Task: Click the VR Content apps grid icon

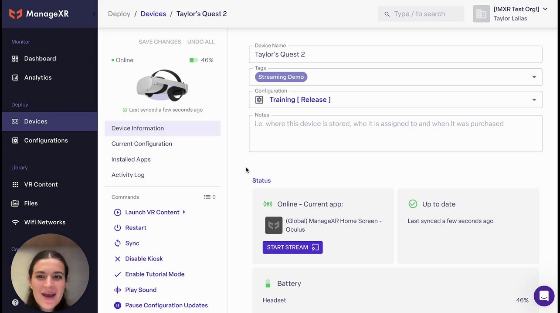Action: [x=15, y=184]
